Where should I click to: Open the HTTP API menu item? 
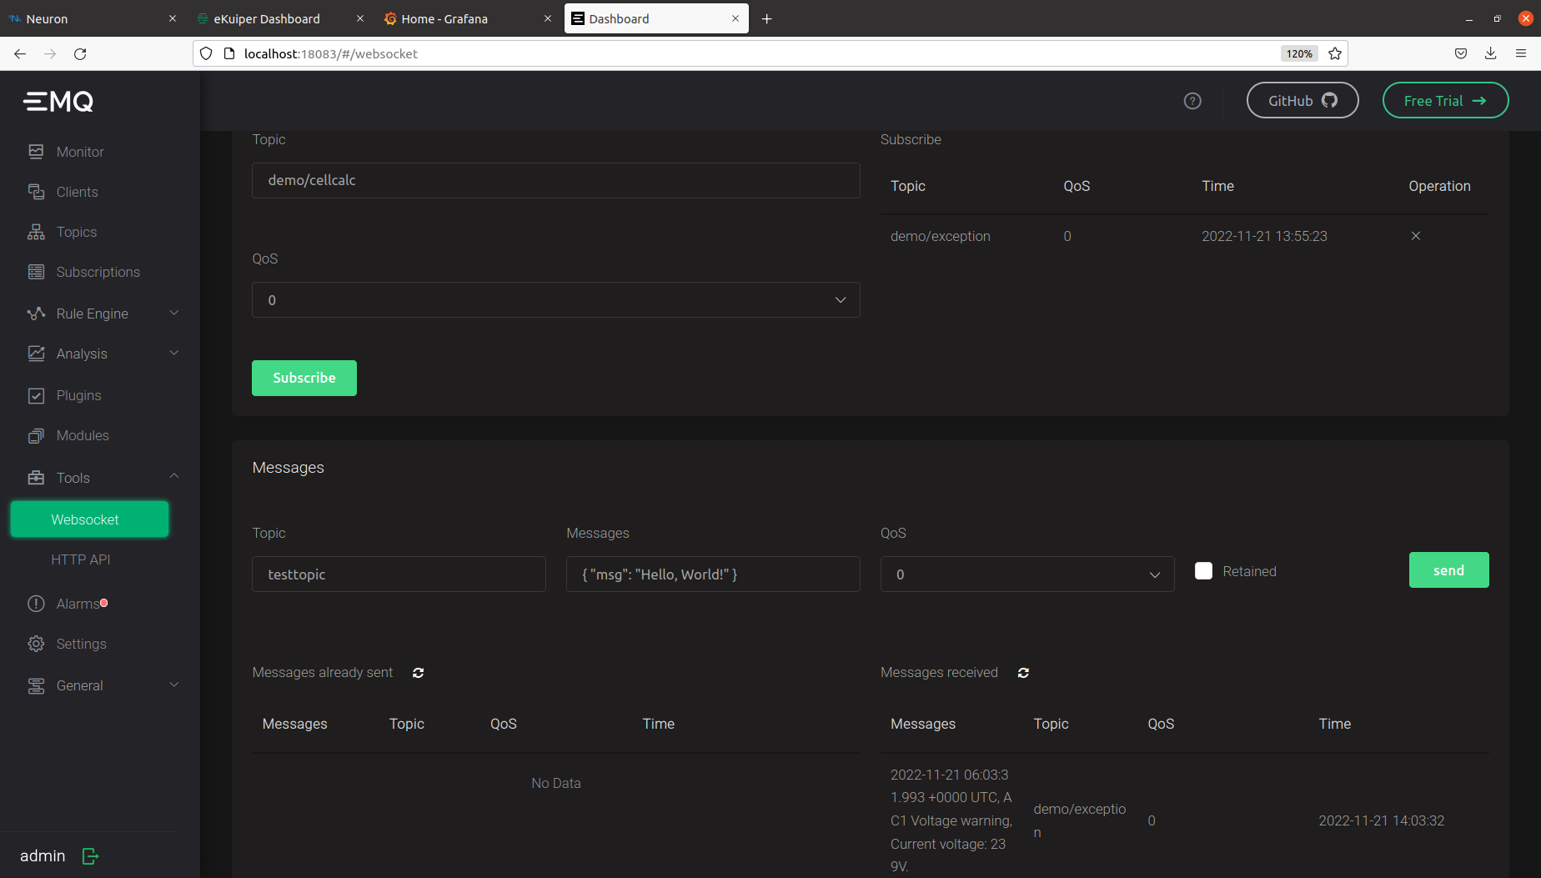click(x=81, y=559)
